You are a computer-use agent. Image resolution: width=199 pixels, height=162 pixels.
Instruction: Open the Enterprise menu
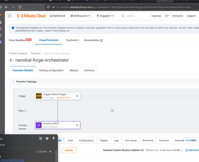pos(178,16)
